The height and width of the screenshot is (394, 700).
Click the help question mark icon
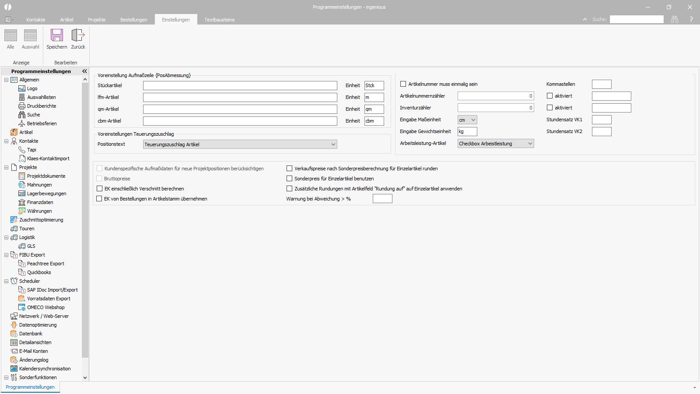coord(691,19)
